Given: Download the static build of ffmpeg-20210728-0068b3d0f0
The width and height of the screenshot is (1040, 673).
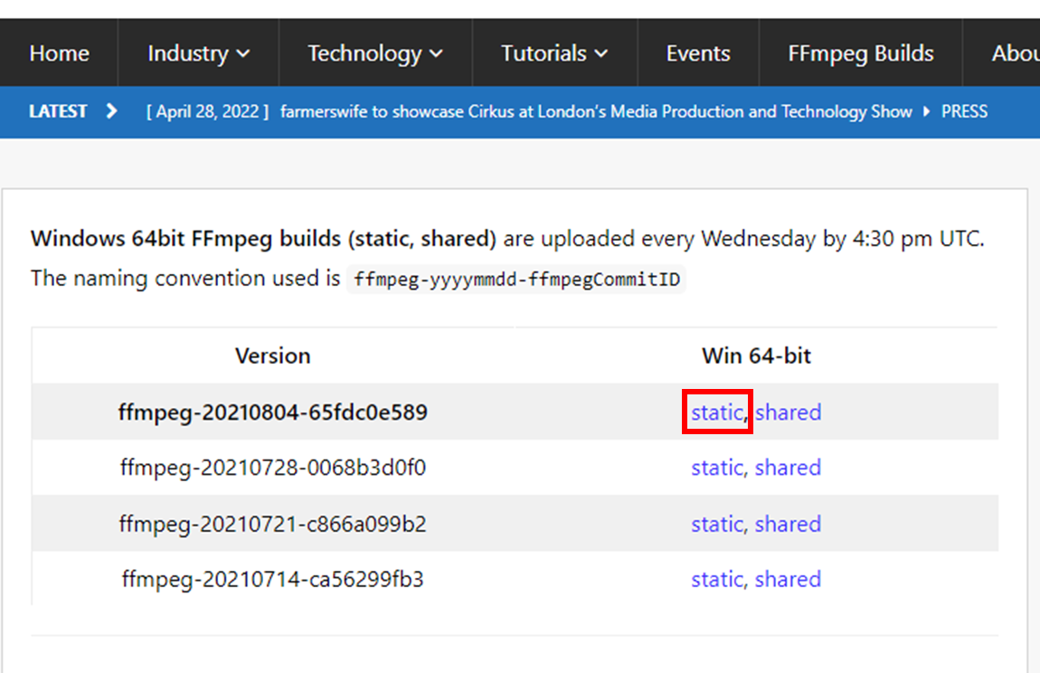Looking at the screenshot, I should coord(717,468).
